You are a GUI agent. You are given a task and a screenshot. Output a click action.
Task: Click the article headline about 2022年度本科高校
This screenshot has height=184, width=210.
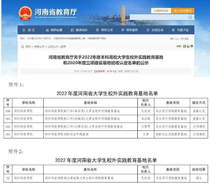coord(106,60)
